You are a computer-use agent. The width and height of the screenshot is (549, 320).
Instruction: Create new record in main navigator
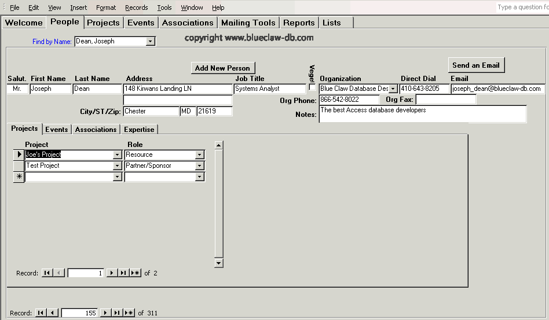pyautogui.click(x=129, y=313)
